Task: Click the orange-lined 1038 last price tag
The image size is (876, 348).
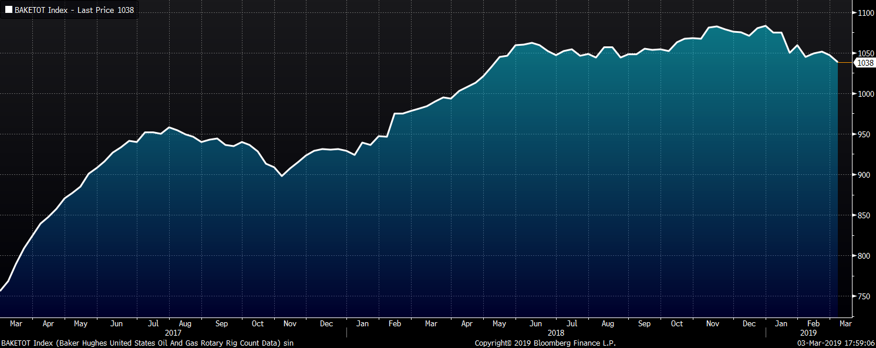Action: 865,63
